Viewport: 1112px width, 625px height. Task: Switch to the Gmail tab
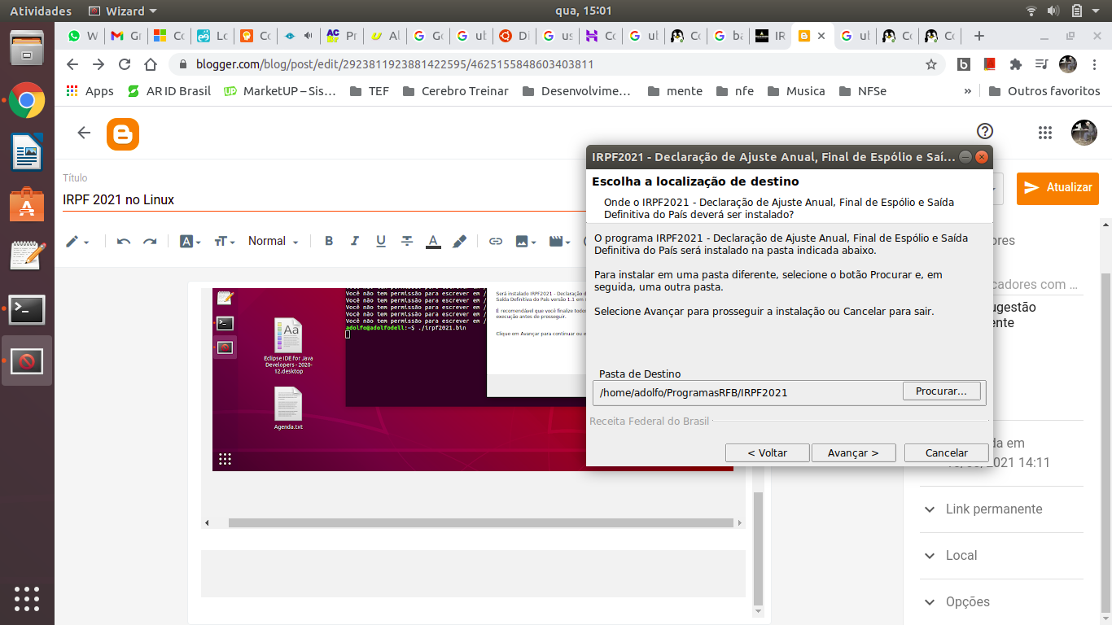point(126,36)
